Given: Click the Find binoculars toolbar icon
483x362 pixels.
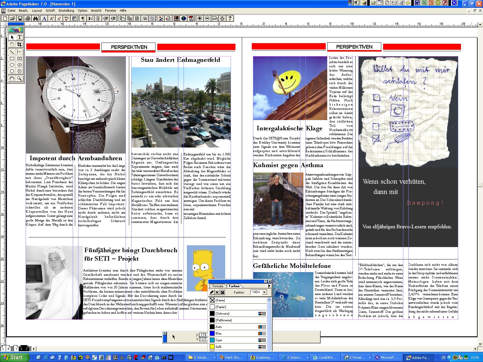Looking at the screenshot, I should pos(35,18).
